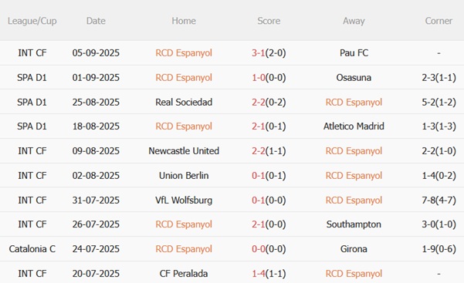Click Newcastle United team name
Screen dimensions: 464x283
click(x=184, y=151)
